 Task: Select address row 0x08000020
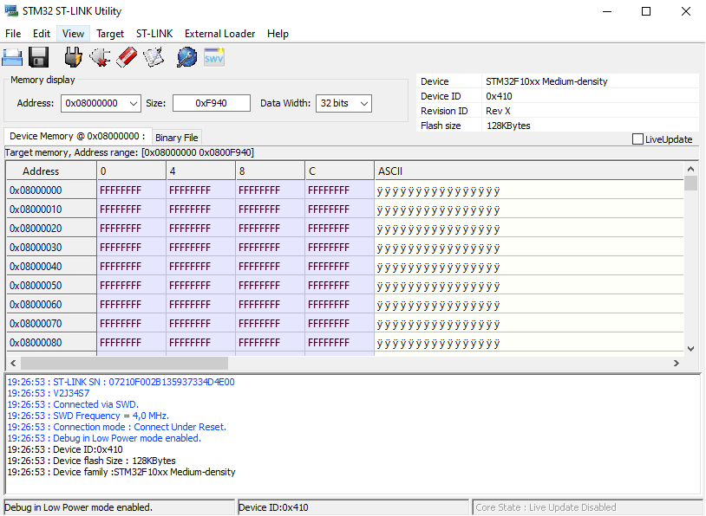[51, 229]
